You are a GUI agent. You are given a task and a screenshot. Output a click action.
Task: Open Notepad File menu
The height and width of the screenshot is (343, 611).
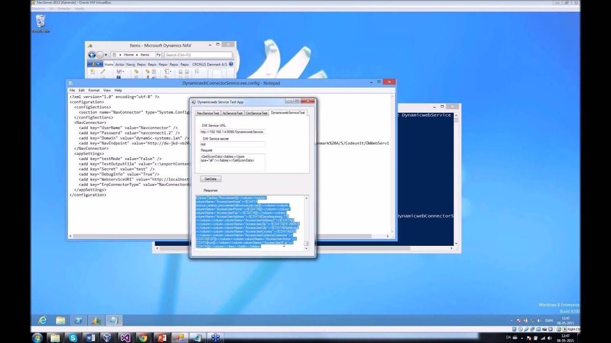[72, 90]
